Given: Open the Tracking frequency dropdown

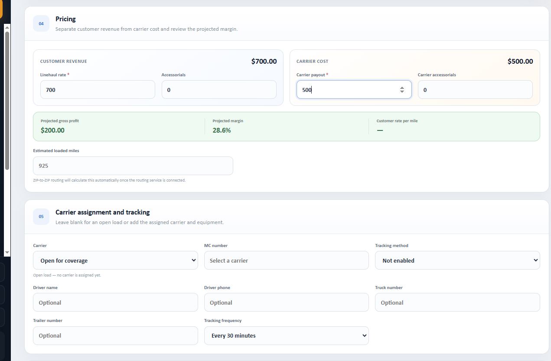Looking at the screenshot, I should (287, 335).
